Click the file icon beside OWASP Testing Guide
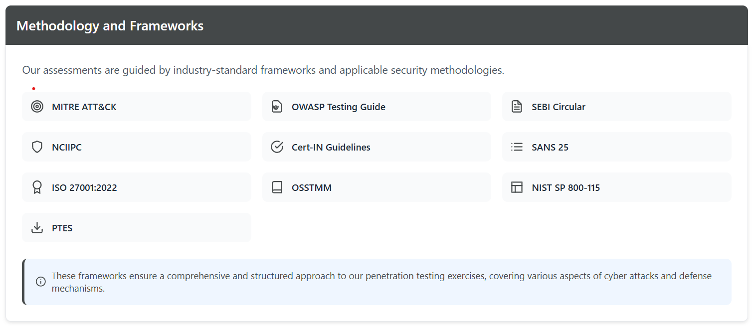This screenshot has width=753, height=326. point(277,107)
